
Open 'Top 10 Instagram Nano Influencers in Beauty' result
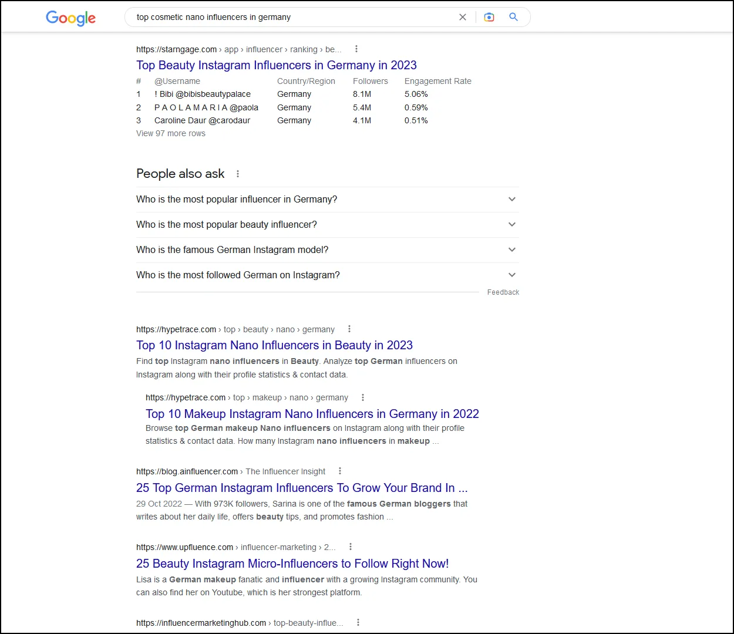[x=274, y=345]
